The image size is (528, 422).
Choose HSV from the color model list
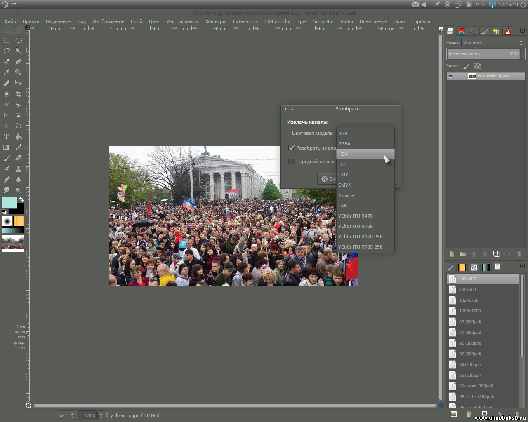pos(365,154)
